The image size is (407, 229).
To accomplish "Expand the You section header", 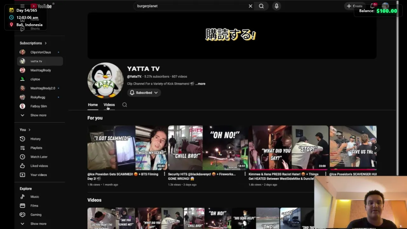I will 25,130.
